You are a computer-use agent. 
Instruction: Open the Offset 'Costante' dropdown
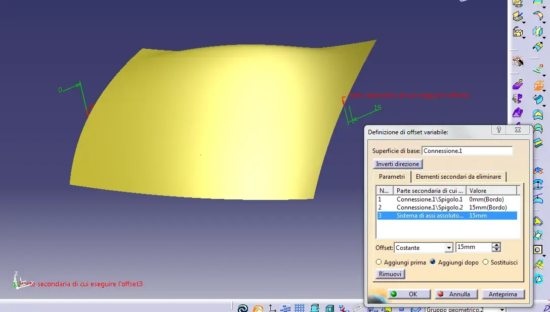click(448, 248)
